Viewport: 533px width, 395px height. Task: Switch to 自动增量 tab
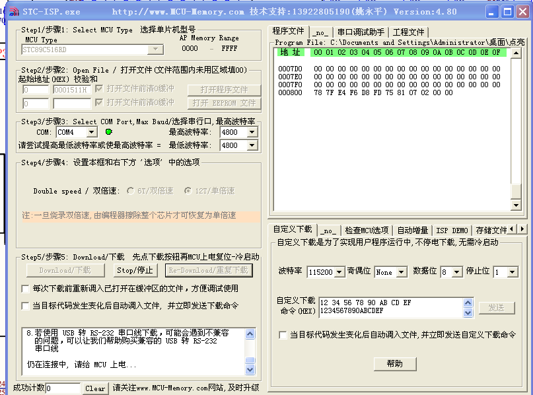412,231
